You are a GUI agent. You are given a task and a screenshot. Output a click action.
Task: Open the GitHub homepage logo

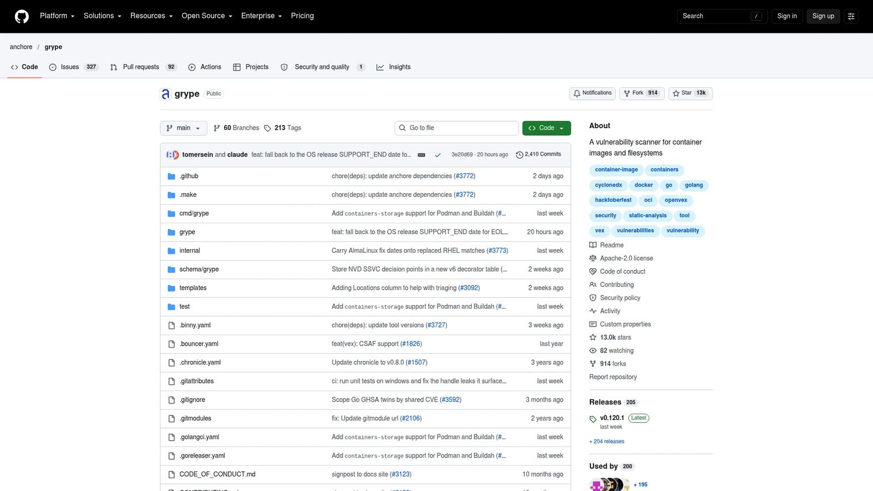coord(22,16)
